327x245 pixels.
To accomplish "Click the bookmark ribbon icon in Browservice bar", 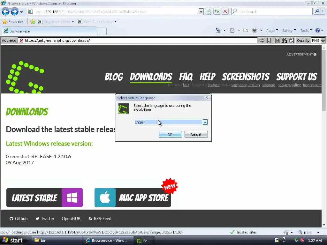I will (269, 41).
